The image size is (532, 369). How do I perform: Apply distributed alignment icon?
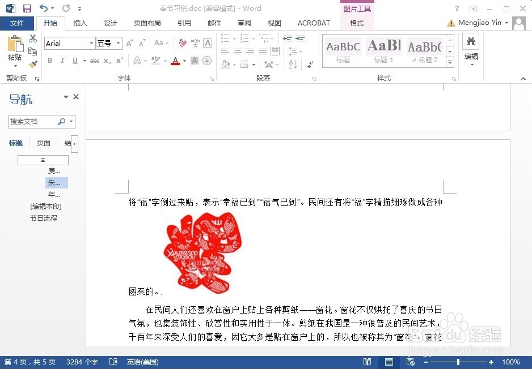click(275, 52)
